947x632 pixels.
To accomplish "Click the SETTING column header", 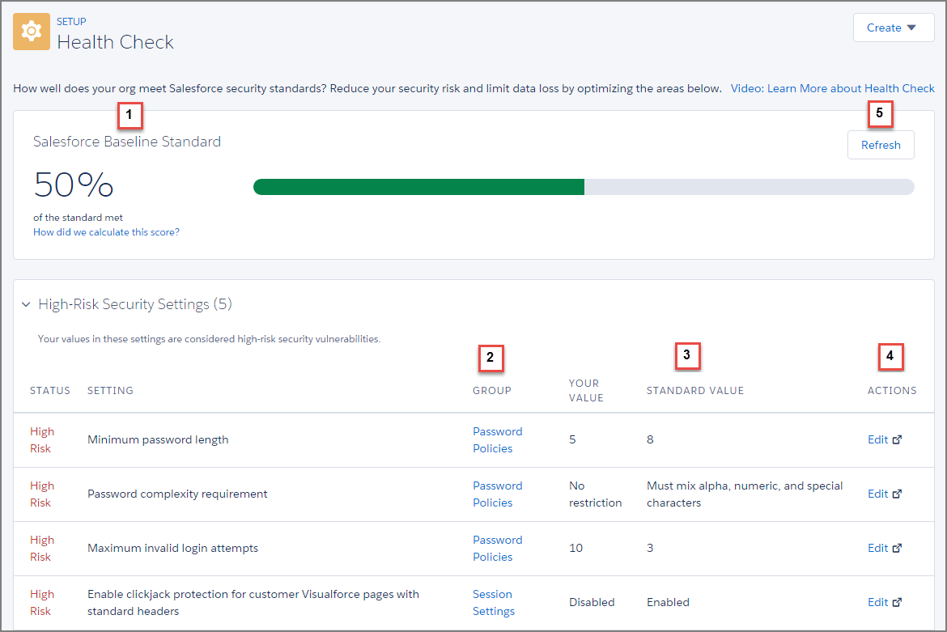I will point(110,391).
